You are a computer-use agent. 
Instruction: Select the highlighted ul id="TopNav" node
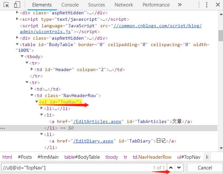tap(60, 102)
